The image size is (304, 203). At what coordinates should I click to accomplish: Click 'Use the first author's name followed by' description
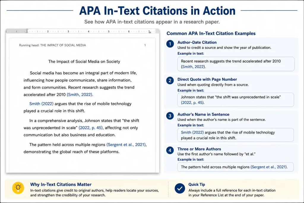[216, 154]
